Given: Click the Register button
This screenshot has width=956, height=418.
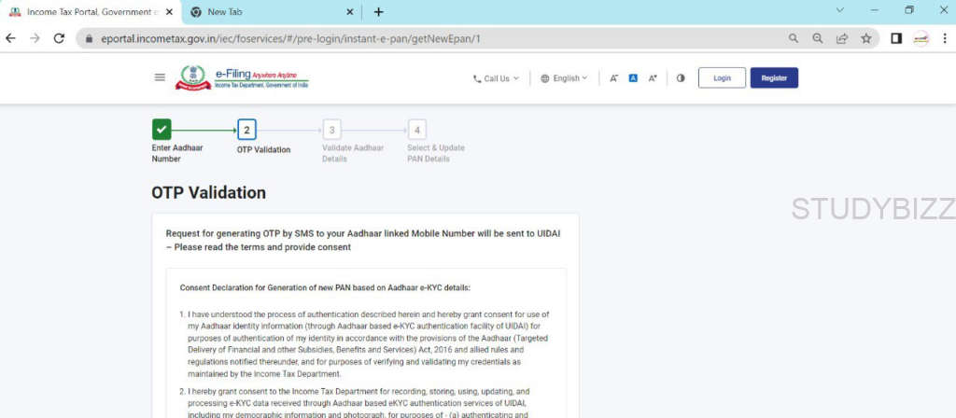Looking at the screenshot, I should click(774, 78).
